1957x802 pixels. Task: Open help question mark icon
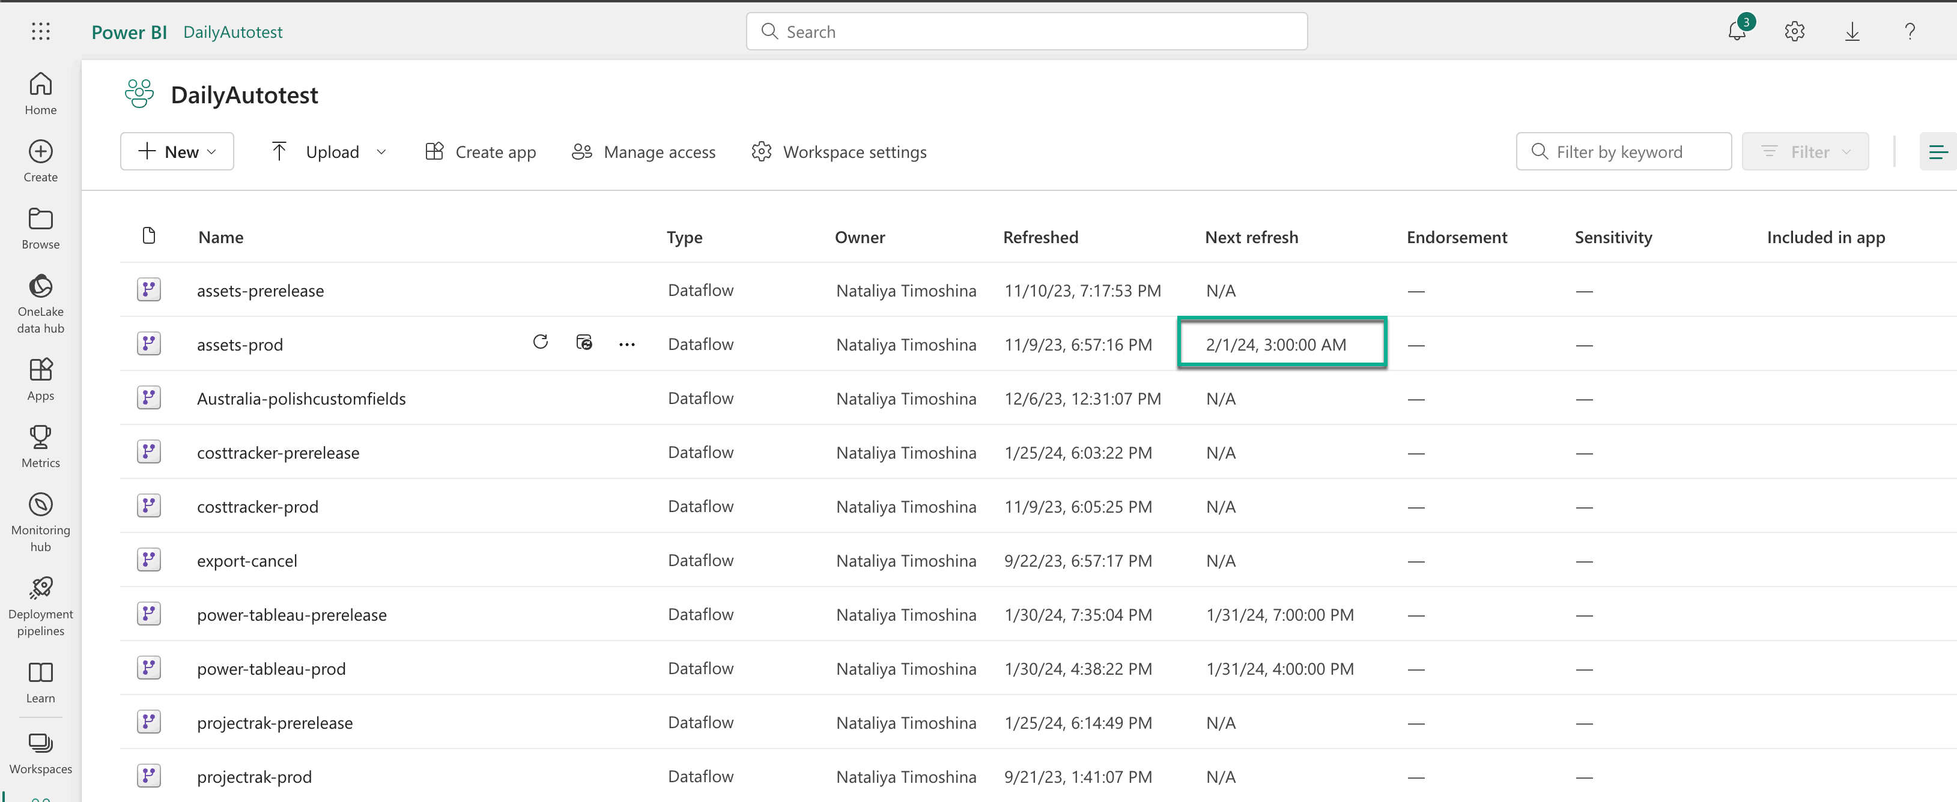1910,31
